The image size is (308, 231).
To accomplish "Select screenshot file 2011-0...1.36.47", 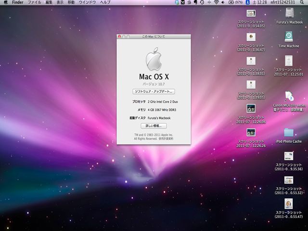I will (251, 37).
